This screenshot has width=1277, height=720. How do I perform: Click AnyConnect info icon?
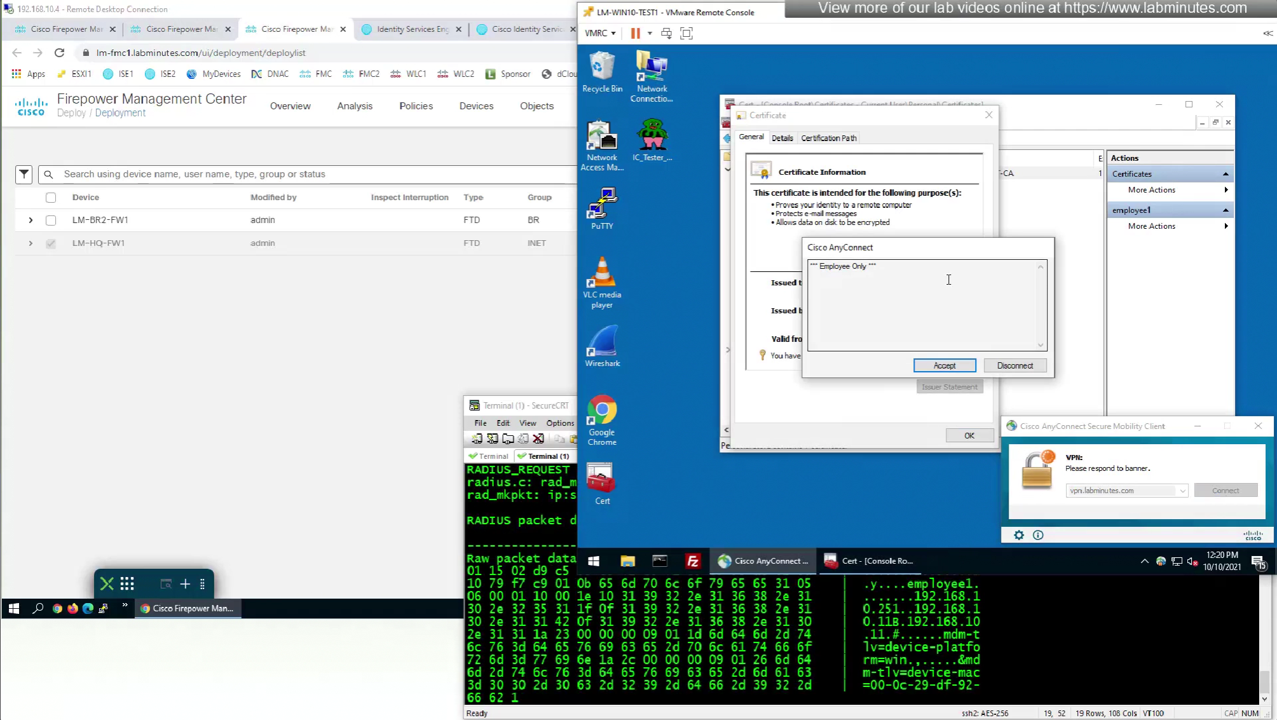(1038, 535)
